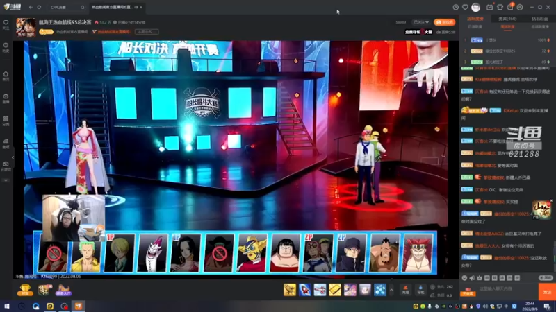Click rank 3 user with score 69
The image size is (556, 312).
pyautogui.click(x=507, y=62)
